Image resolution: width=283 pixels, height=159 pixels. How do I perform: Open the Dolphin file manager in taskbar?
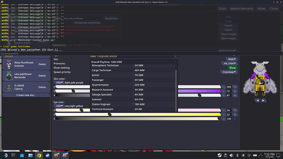tap(30, 155)
